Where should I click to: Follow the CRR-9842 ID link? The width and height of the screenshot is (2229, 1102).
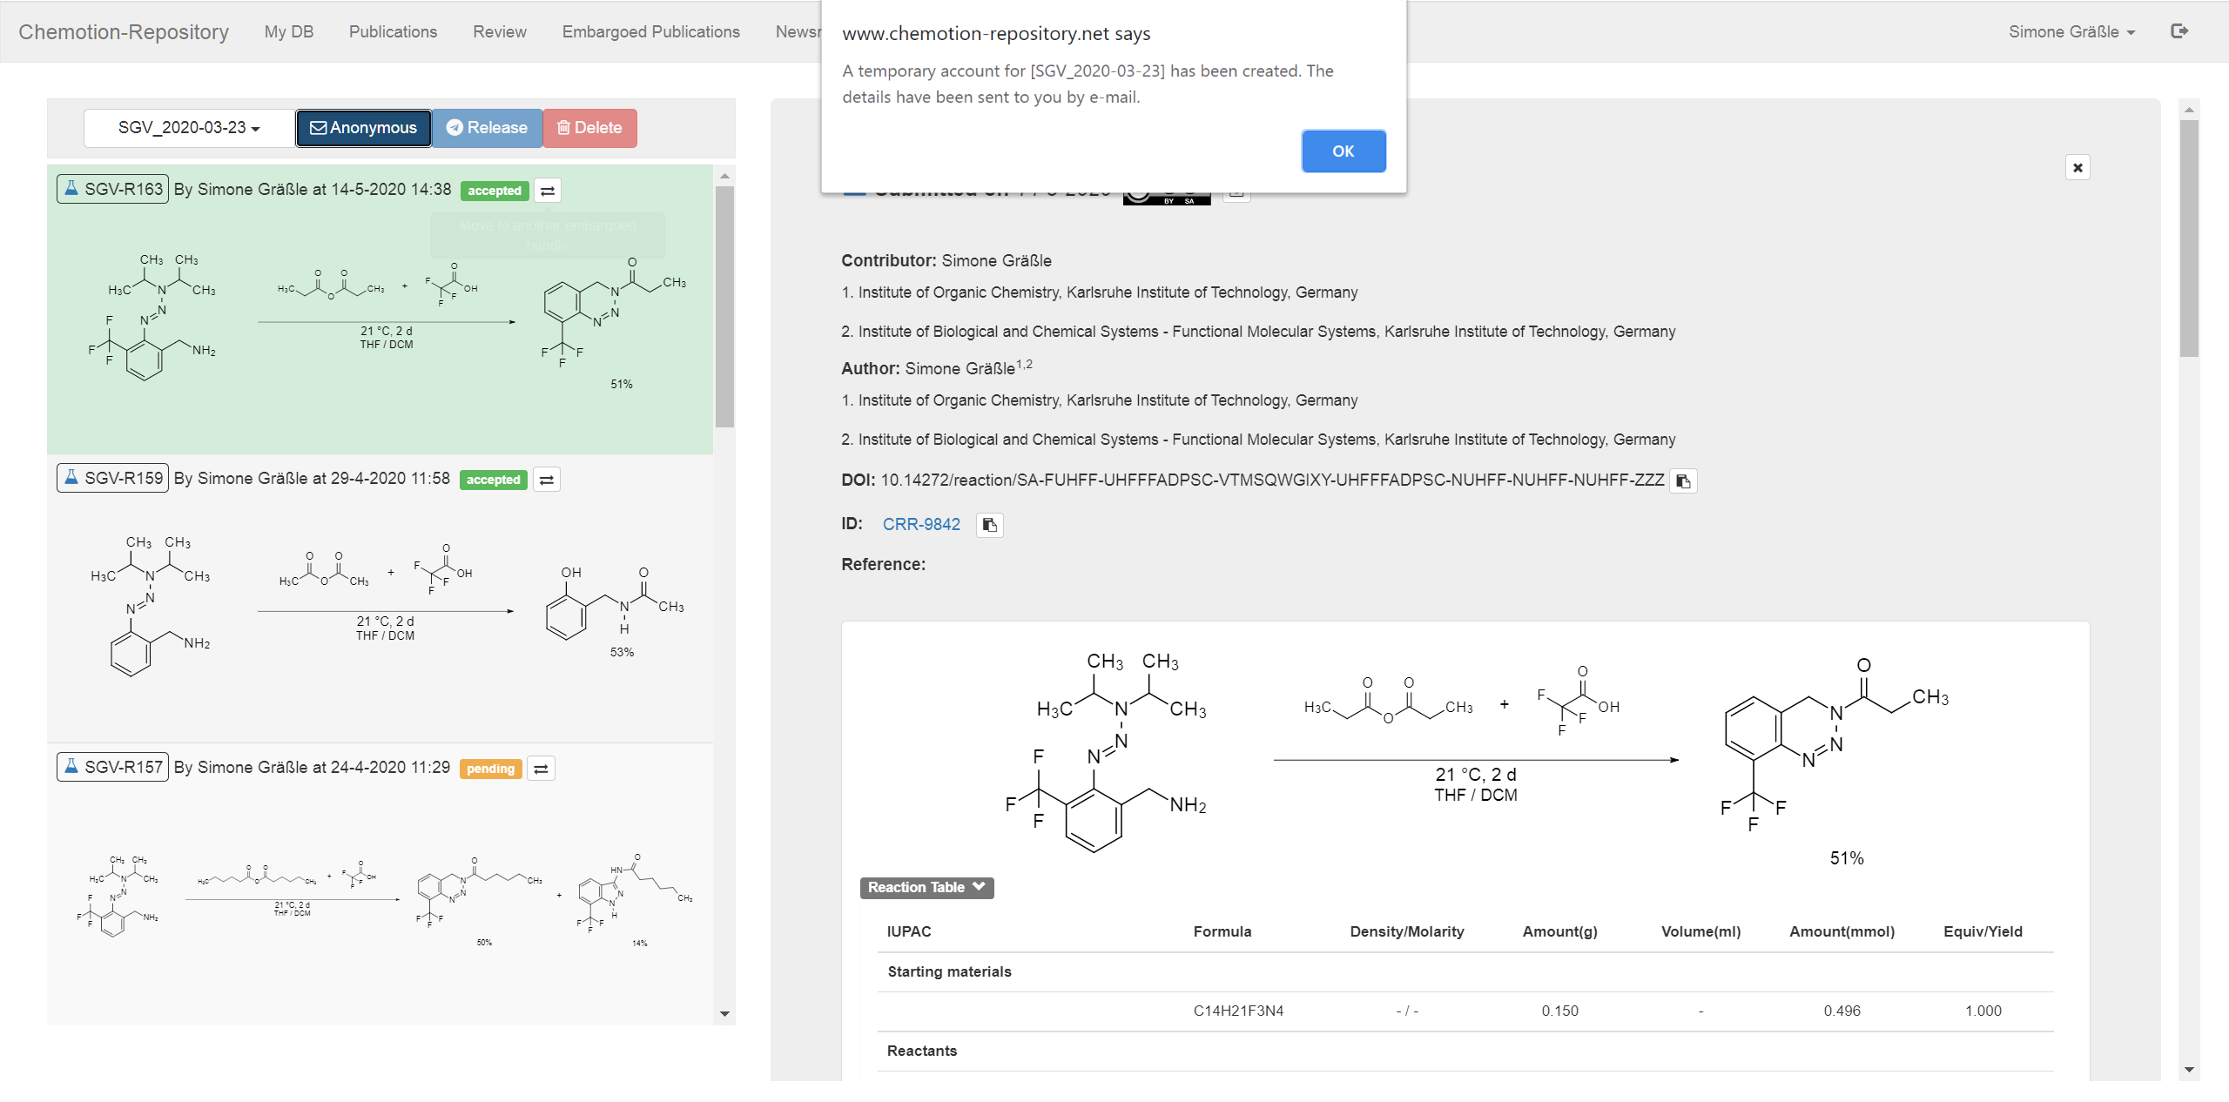click(921, 524)
